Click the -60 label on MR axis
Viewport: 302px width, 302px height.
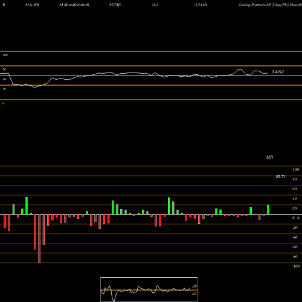pyautogui.click(x=295, y=247)
